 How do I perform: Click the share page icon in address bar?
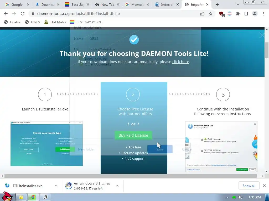pyautogui.click(x=202, y=14)
